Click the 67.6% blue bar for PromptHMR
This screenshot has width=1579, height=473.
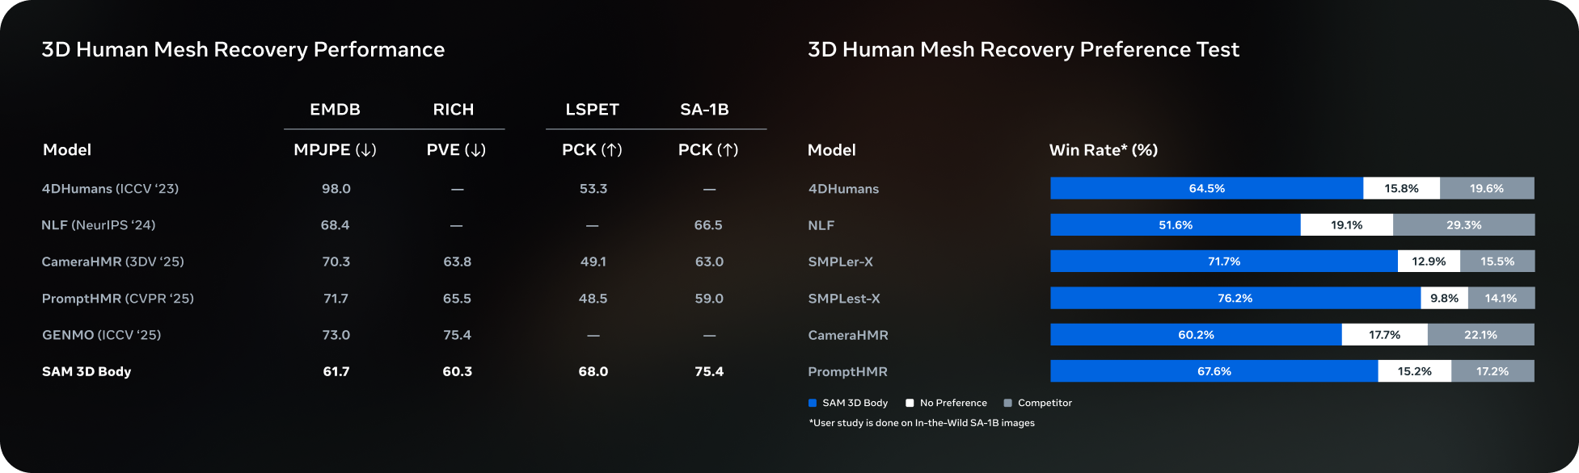tap(1214, 371)
